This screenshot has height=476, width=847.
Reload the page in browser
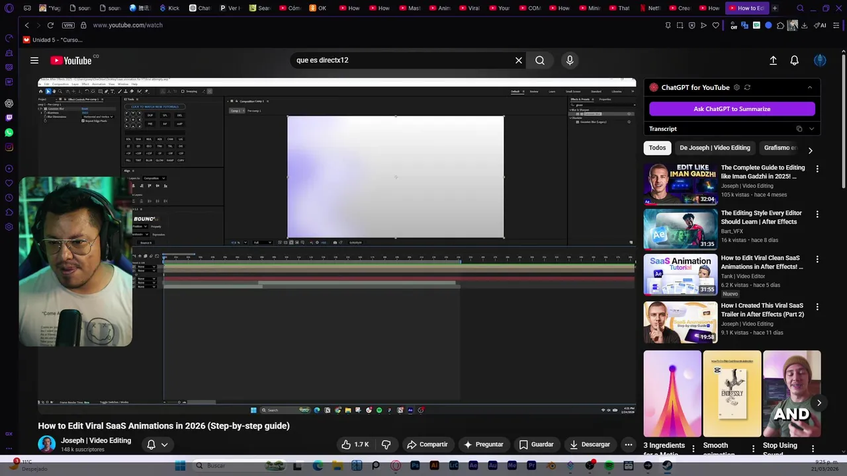click(x=50, y=25)
